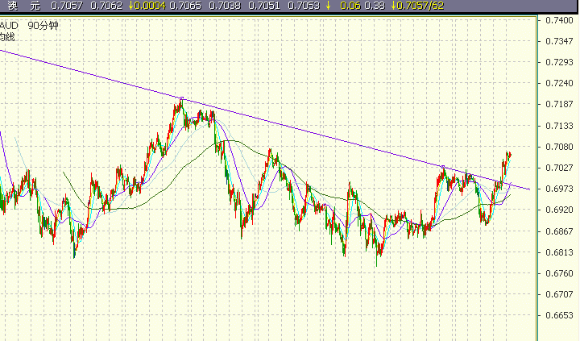Viewport: 580px width, 341px height.
Task: Click the AUD symbol label on chart
Action: 9,26
